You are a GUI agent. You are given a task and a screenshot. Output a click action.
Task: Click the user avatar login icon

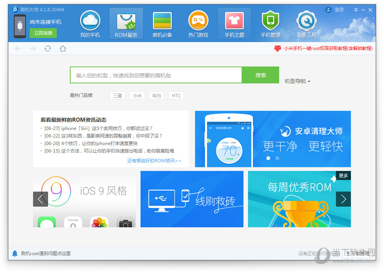[x=328, y=10]
